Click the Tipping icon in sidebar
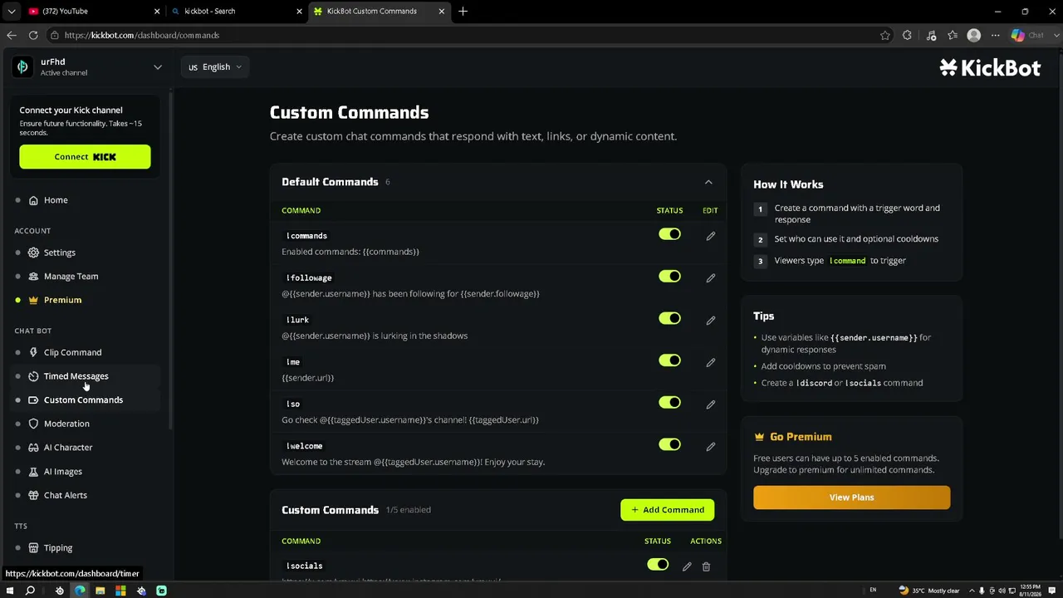The height and width of the screenshot is (598, 1063). point(33,548)
